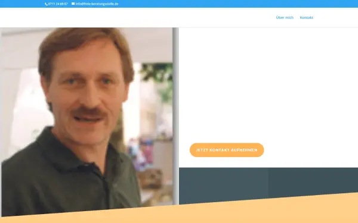Open the Kontakt menu item
This screenshot has height=223, width=358.
[x=307, y=17]
